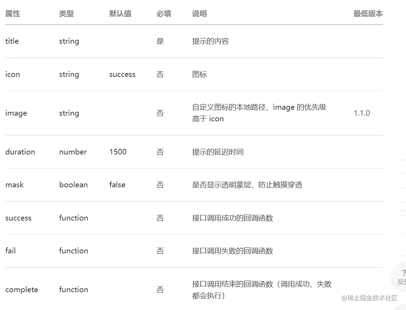Click the fail property row
Screen dimensions: 406x310
pos(10,251)
